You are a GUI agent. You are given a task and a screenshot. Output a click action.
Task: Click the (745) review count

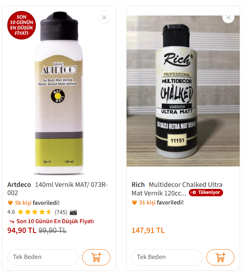pyautogui.click(x=61, y=212)
